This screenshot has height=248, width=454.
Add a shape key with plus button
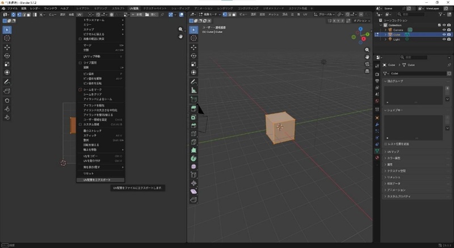[x=447, y=117]
